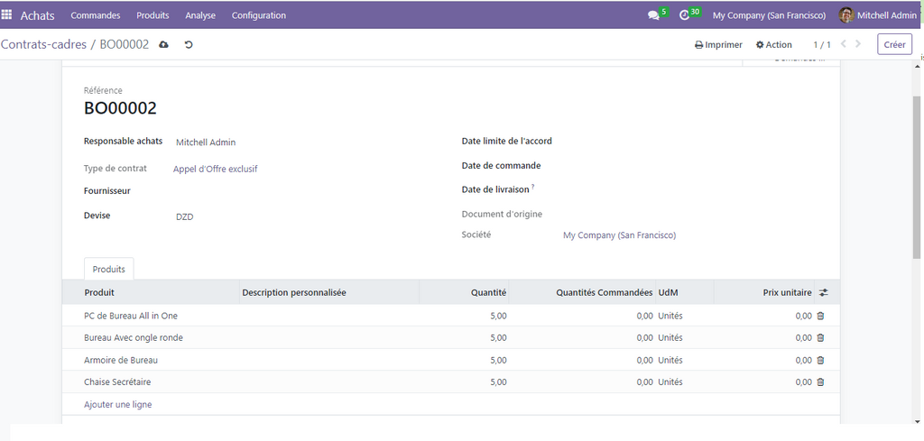Open the Imprimer print dropdown

click(718, 44)
